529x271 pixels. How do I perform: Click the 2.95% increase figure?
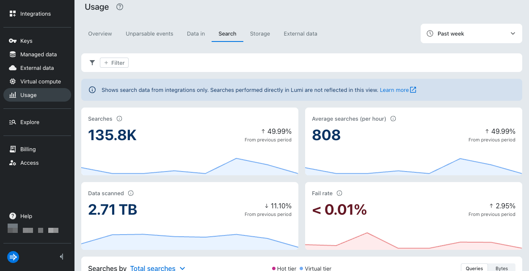click(x=502, y=206)
